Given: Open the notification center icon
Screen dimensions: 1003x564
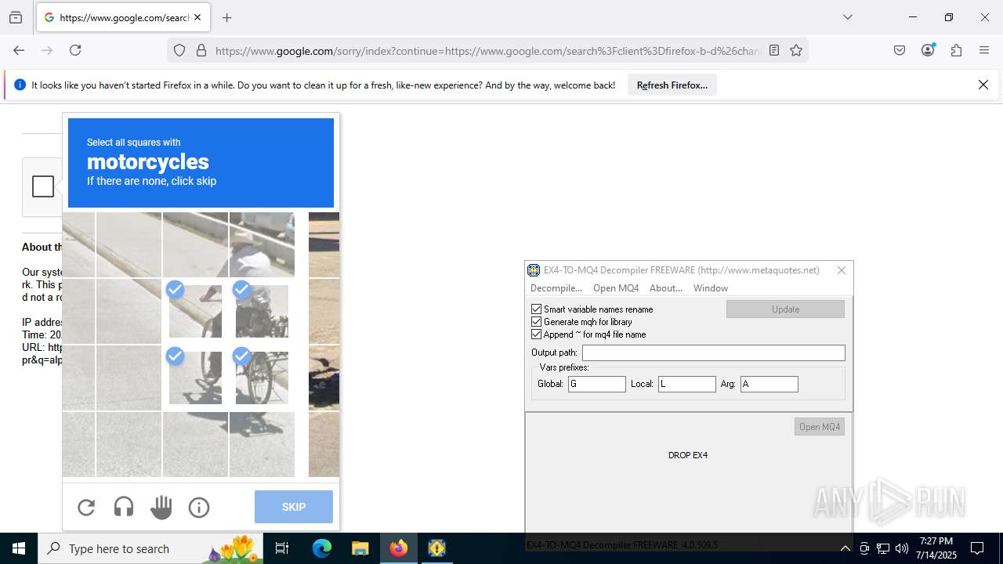Looking at the screenshot, I should pyautogui.click(x=977, y=548).
